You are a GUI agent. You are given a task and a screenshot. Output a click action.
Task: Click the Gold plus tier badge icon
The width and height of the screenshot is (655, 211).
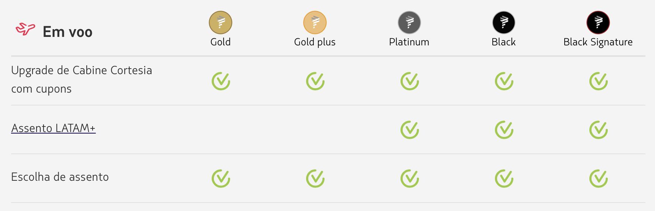(x=315, y=23)
